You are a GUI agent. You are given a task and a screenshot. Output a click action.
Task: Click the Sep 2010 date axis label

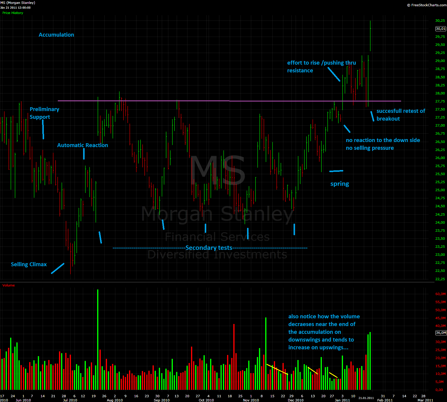(x=162, y=400)
